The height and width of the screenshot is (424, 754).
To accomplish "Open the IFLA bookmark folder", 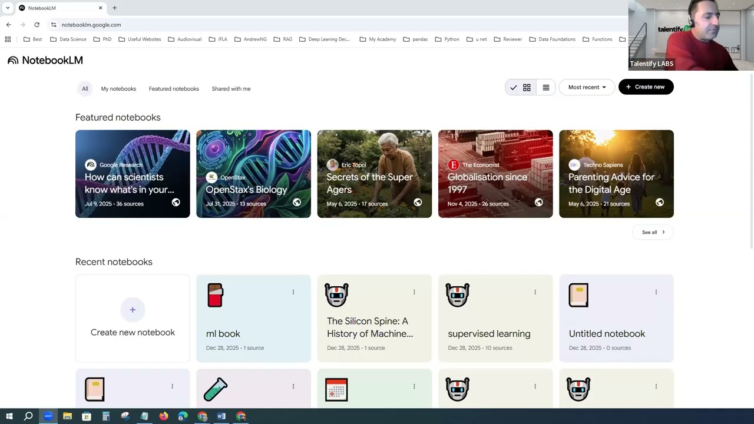I will click(x=218, y=39).
